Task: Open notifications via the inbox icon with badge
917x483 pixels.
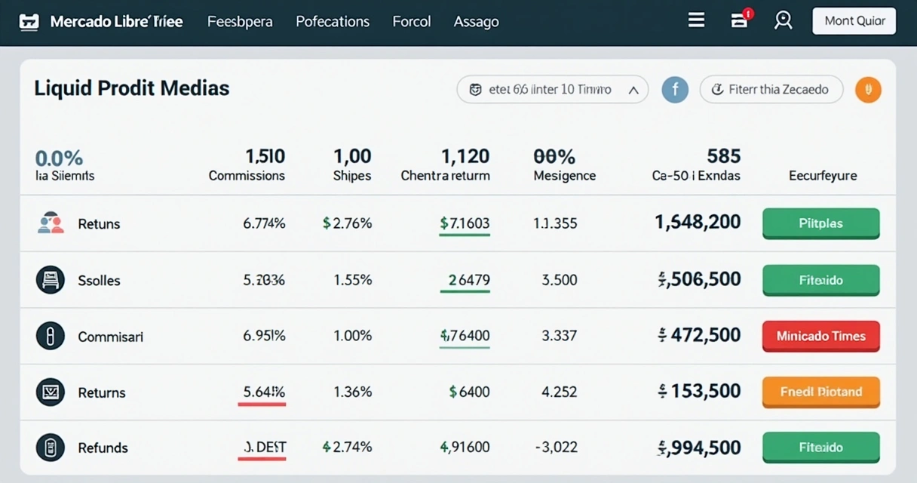Action: pyautogui.click(x=739, y=20)
